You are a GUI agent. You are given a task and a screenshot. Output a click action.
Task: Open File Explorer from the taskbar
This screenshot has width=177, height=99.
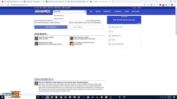tap(52, 97)
